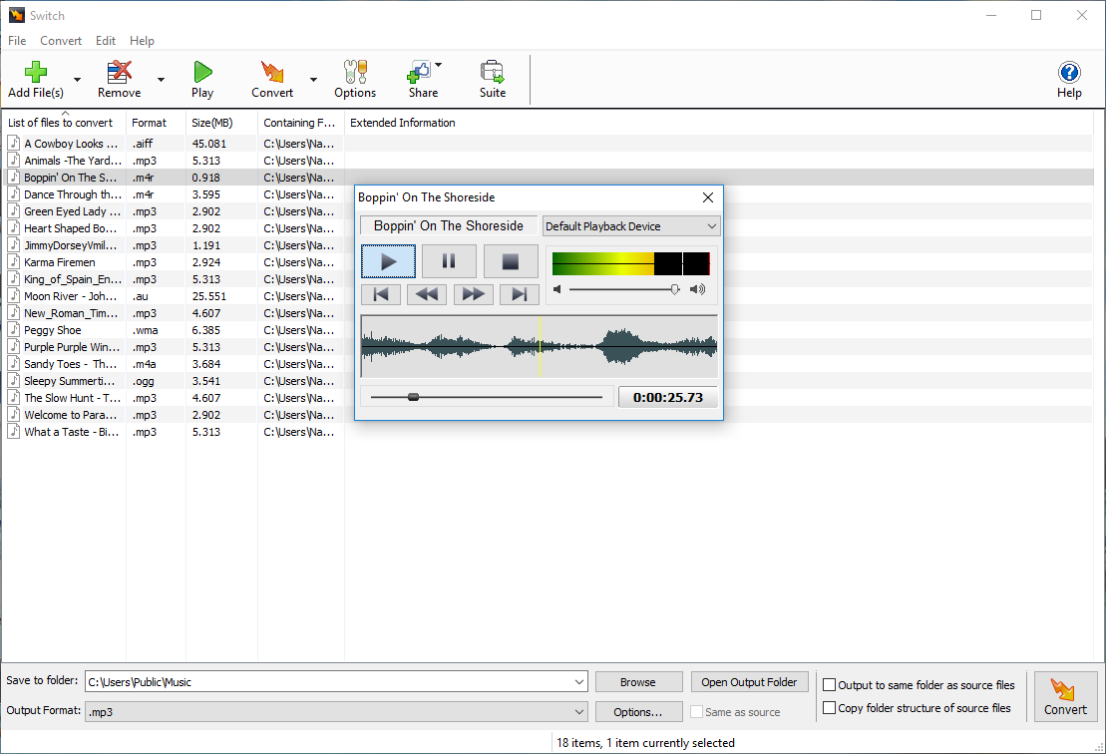Click the Help question mark icon
The height and width of the screenshot is (754, 1106).
tap(1069, 71)
